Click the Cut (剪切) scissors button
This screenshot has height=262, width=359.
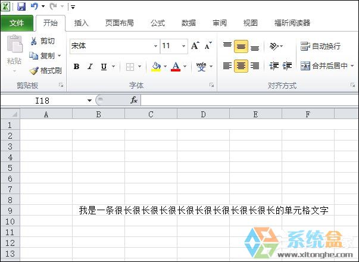(43, 41)
